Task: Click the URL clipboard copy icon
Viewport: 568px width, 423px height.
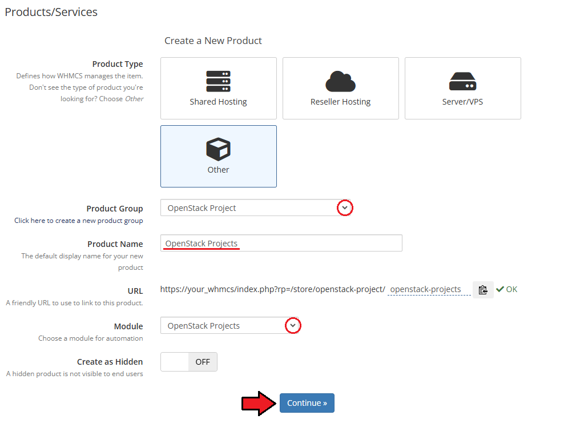Action: (483, 290)
